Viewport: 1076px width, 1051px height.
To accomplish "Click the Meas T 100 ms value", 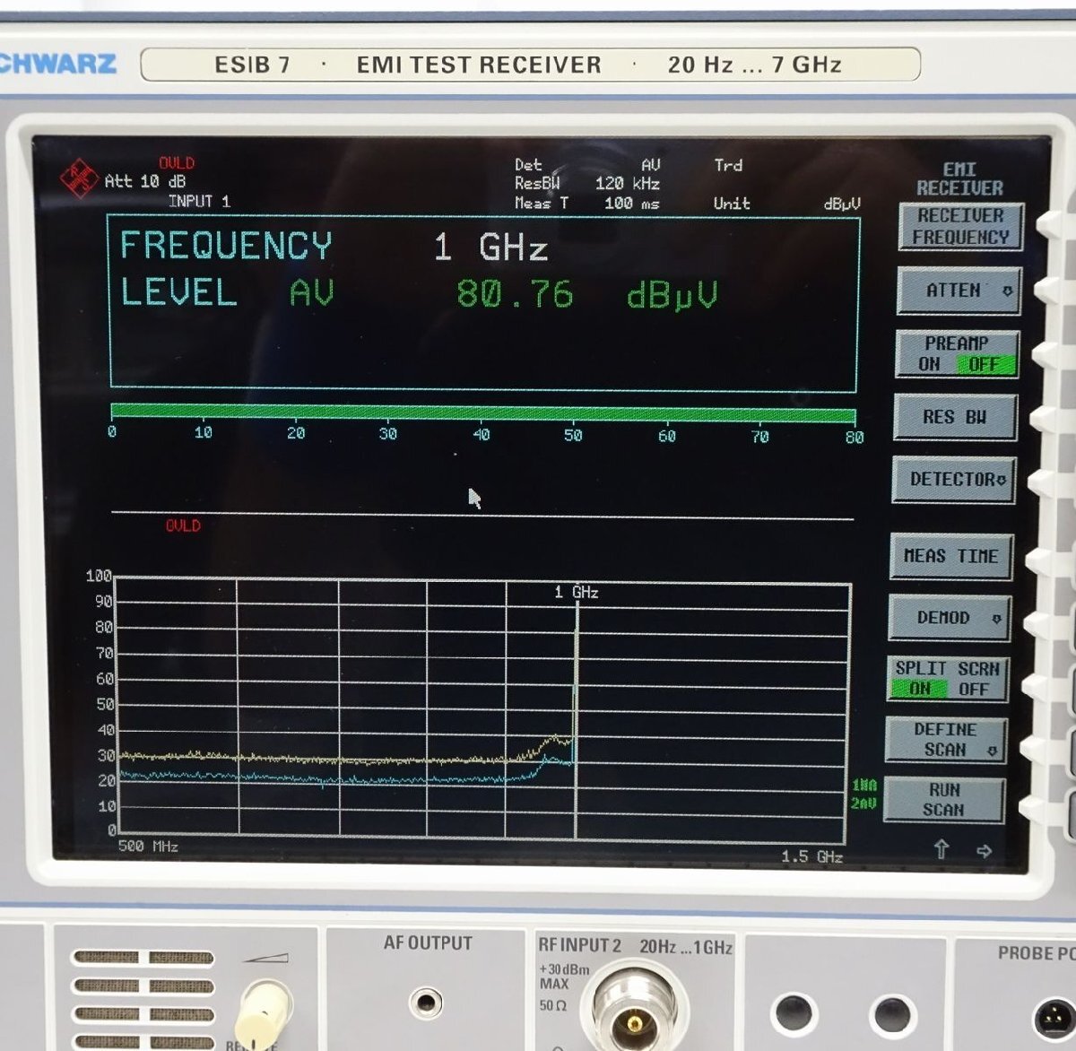I will coord(631,204).
